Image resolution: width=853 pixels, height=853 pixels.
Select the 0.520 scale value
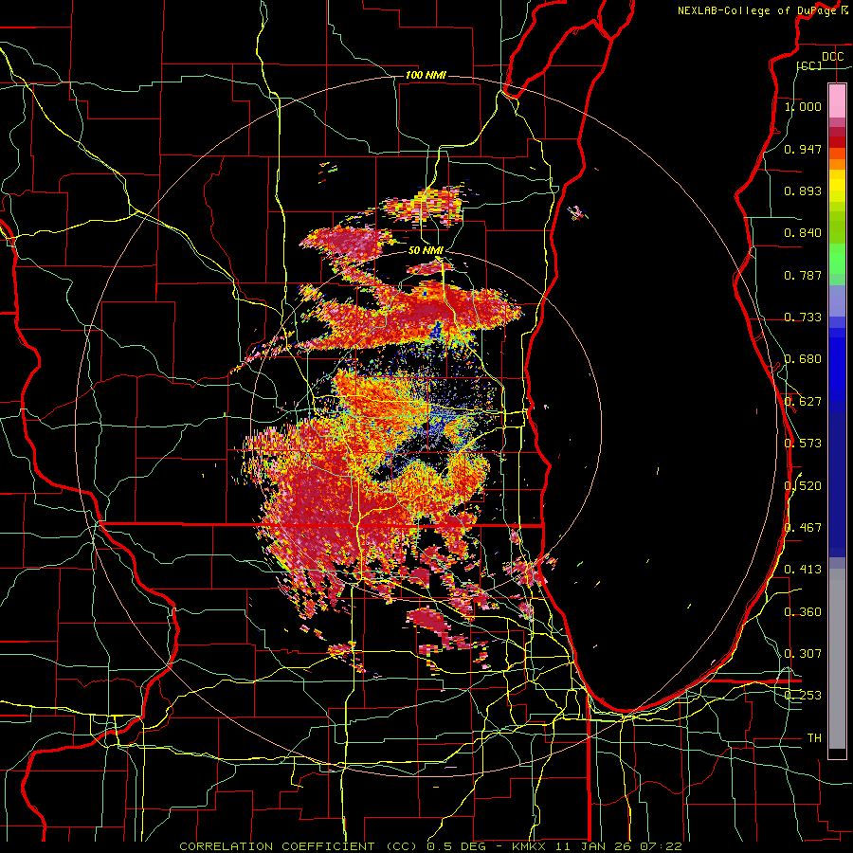pos(803,486)
